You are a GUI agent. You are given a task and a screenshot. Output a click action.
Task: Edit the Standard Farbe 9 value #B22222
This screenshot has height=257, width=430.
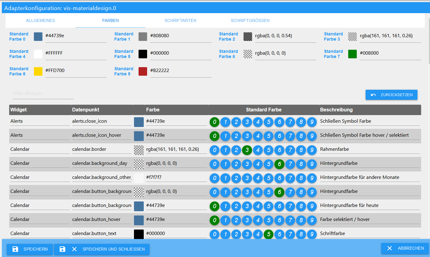coord(181,71)
